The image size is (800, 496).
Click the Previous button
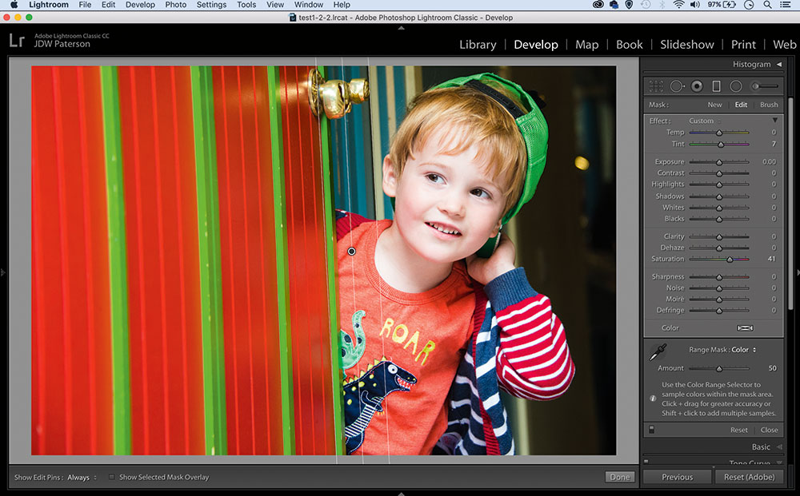677,477
